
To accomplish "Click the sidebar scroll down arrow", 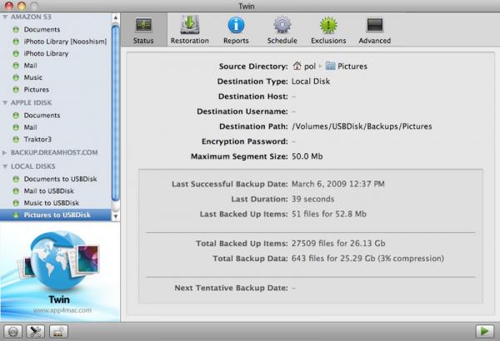I will [116, 216].
